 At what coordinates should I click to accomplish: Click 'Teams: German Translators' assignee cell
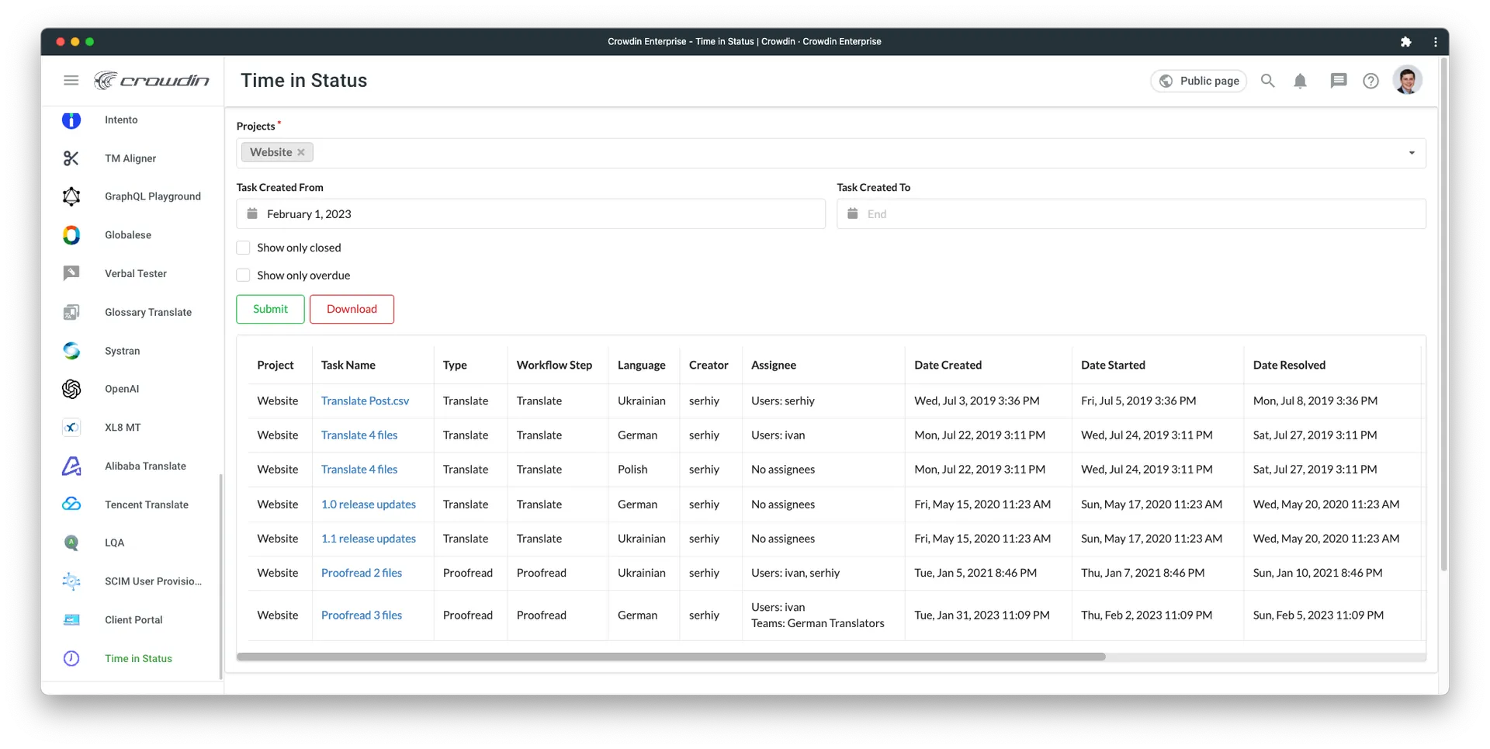click(x=818, y=623)
